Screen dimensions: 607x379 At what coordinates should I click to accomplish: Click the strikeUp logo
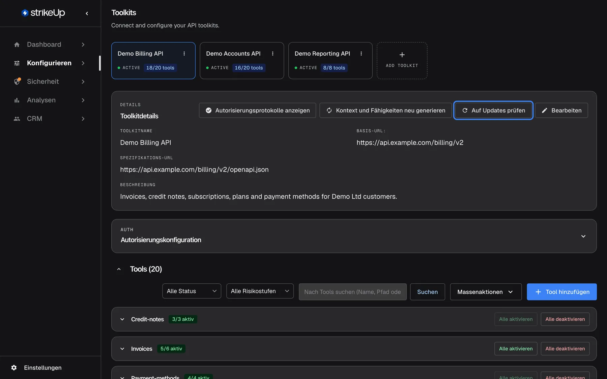[43, 13]
